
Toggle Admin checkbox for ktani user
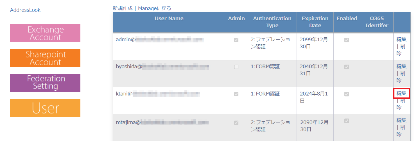236,94
